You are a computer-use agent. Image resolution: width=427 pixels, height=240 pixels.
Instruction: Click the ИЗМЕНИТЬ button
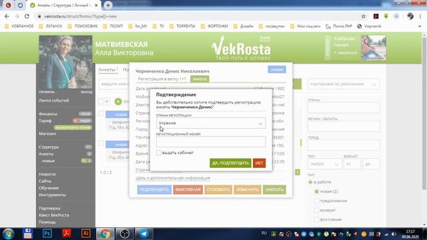click(248, 189)
